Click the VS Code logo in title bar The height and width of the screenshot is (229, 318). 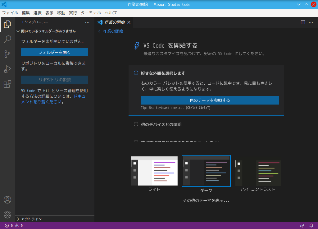click(x=4, y=4)
